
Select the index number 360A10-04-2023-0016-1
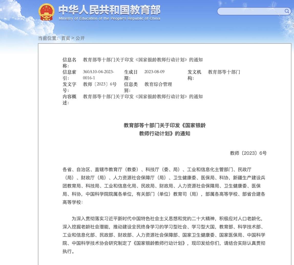pos(98,75)
